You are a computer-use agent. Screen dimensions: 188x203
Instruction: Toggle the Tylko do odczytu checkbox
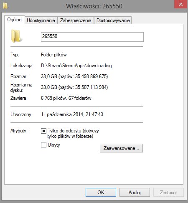[x=43, y=131]
